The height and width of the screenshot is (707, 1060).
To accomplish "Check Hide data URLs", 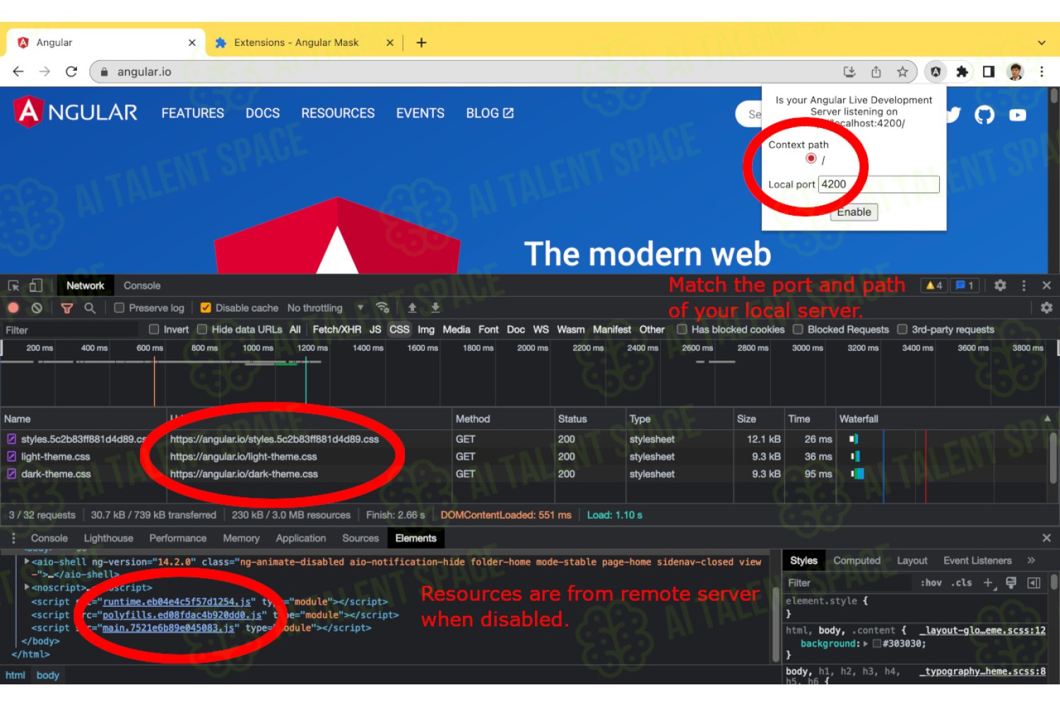I will pyautogui.click(x=202, y=329).
